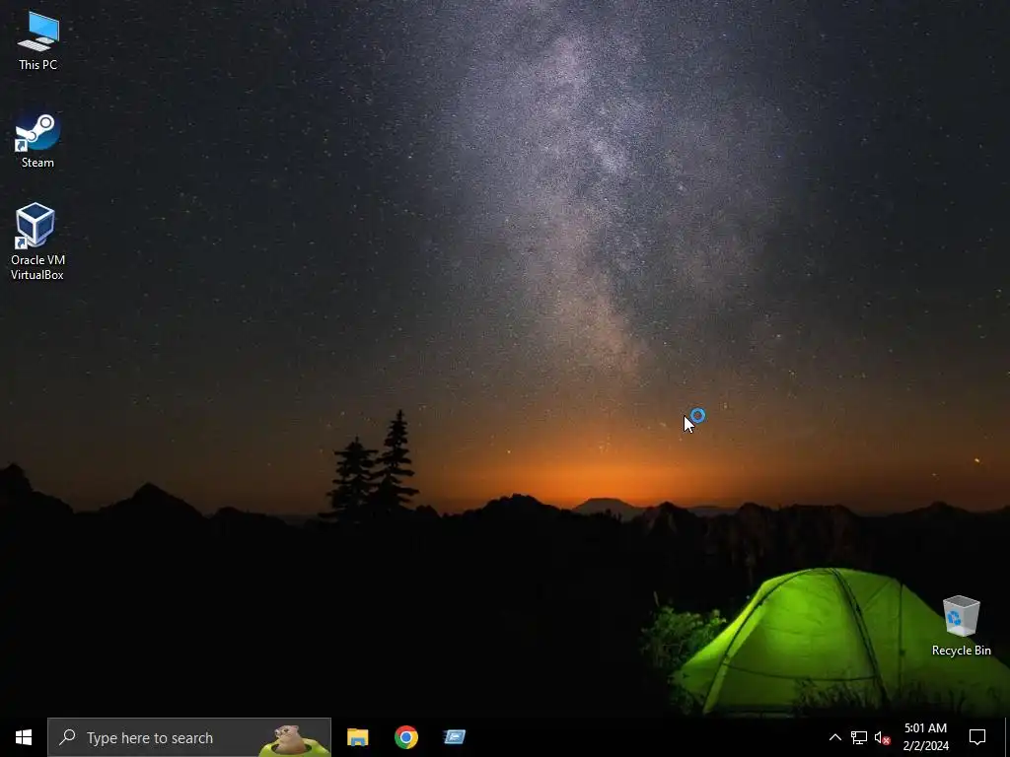1010x757 pixels.
Task: Launch Google Chrome from the taskbar
Action: (405, 737)
